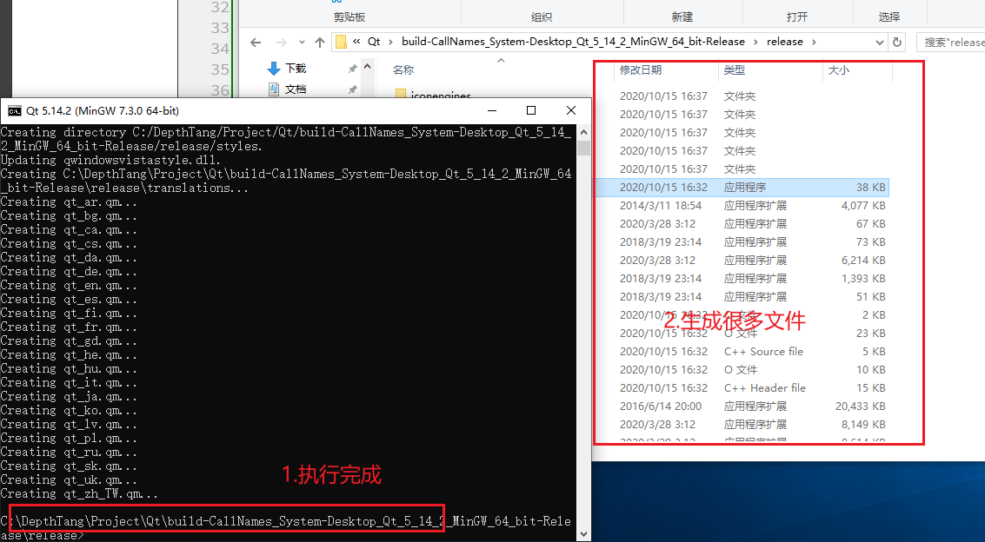This screenshot has height=542, width=985.
Task: Sort files by 名称 column
Action: (x=403, y=70)
